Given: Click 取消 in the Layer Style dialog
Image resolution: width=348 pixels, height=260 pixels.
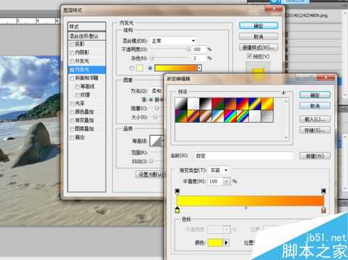Looking at the screenshot, I should pyautogui.click(x=259, y=36).
